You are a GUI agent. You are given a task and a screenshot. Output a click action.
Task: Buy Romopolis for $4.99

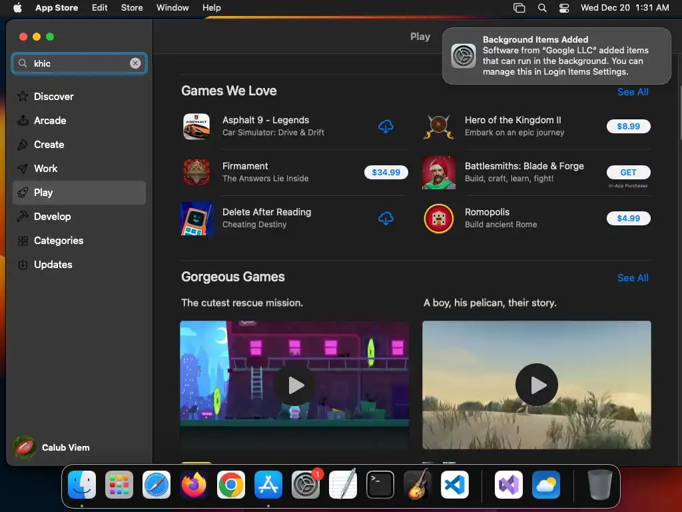pyautogui.click(x=629, y=218)
